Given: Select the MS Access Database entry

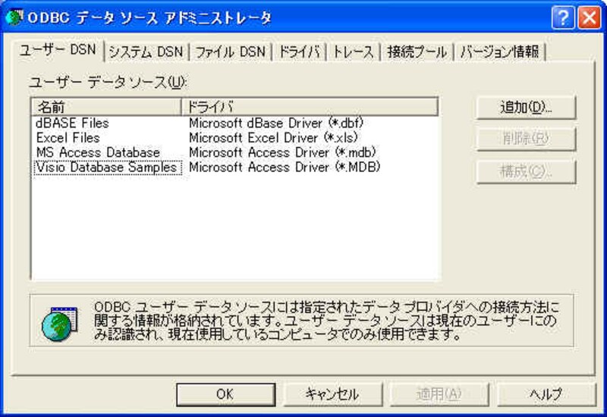Looking at the screenshot, I should [98, 152].
